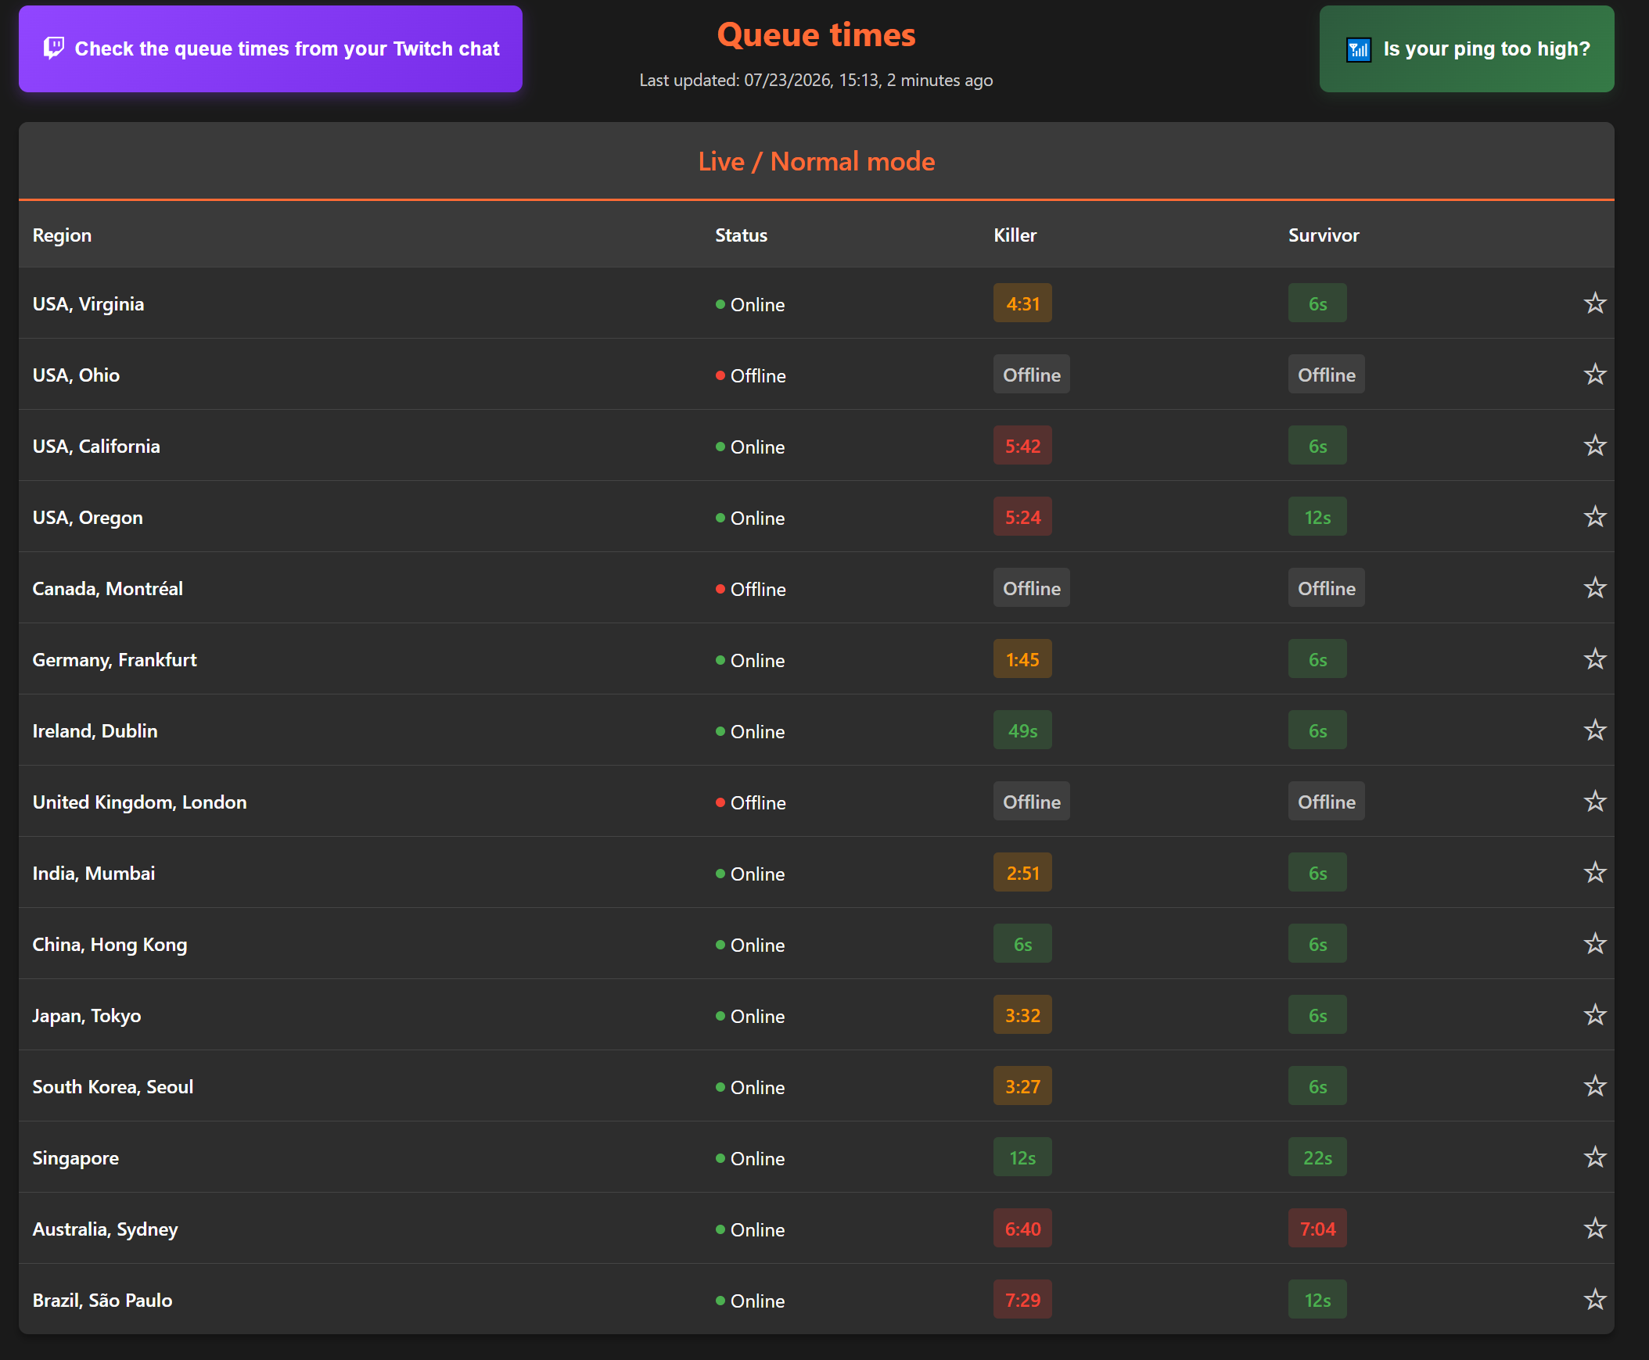Select the 4:31 killer queue time
The height and width of the screenshot is (1360, 1649).
coord(1022,303)
